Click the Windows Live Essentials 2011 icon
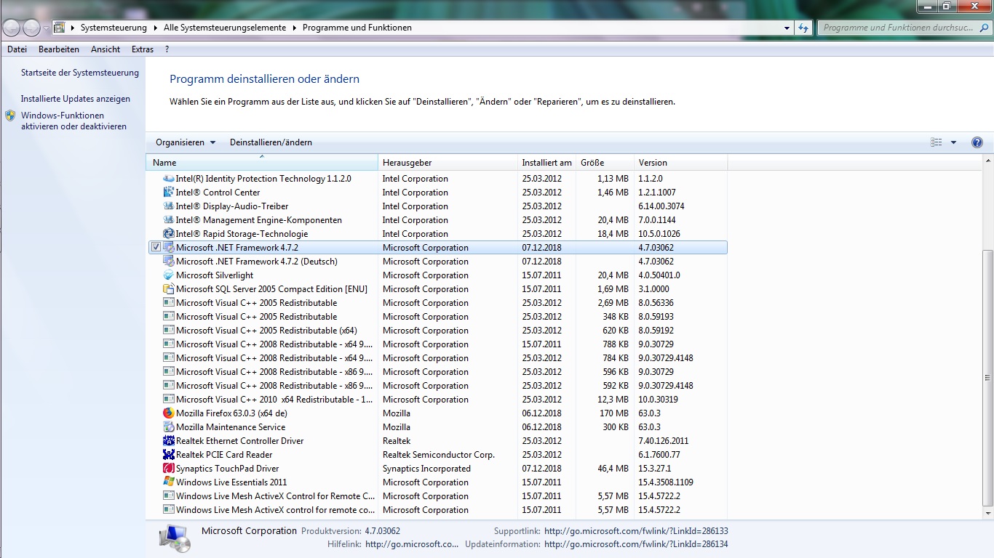 click(169, 482)
